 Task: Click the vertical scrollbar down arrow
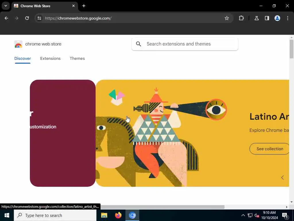(291, 202)
